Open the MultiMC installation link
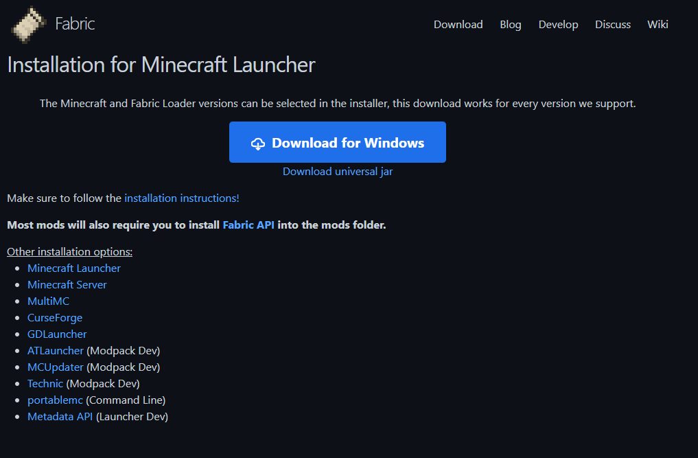Screen dimensions: 698x458 click(x=48, y=301)
